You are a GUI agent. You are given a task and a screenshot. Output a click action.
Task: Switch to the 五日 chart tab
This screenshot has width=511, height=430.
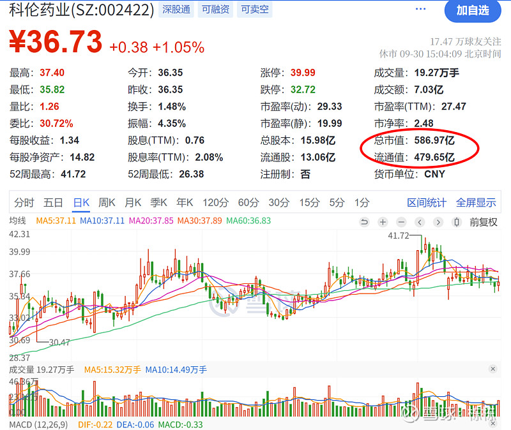click(x=53, y=202)
